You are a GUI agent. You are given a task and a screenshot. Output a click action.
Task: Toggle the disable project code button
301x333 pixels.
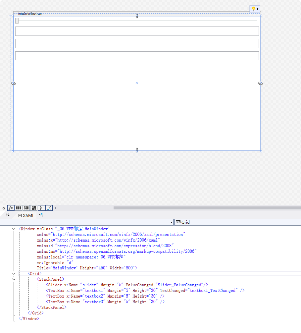(49, 208)
